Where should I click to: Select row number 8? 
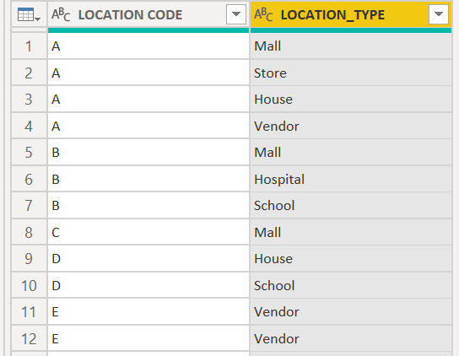pyautogui.click(x=29, y=233)
